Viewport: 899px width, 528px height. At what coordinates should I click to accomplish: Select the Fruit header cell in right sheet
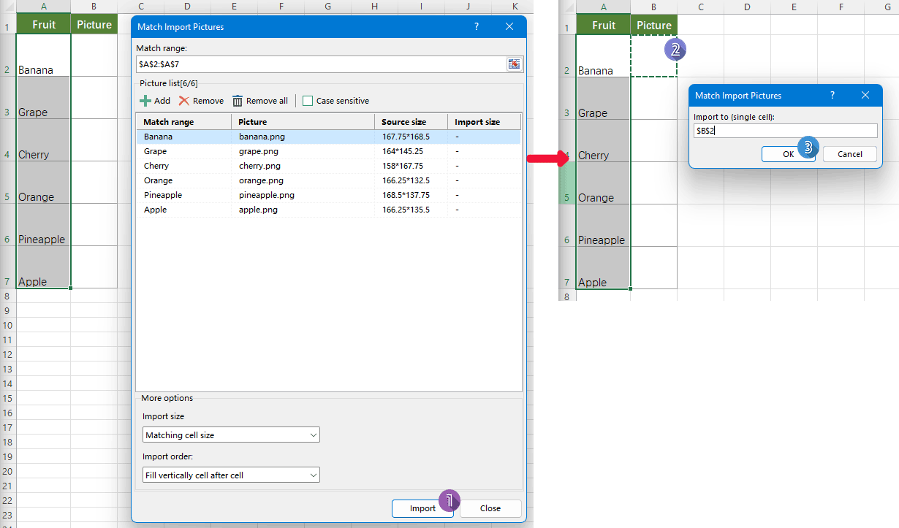(604, 25)
